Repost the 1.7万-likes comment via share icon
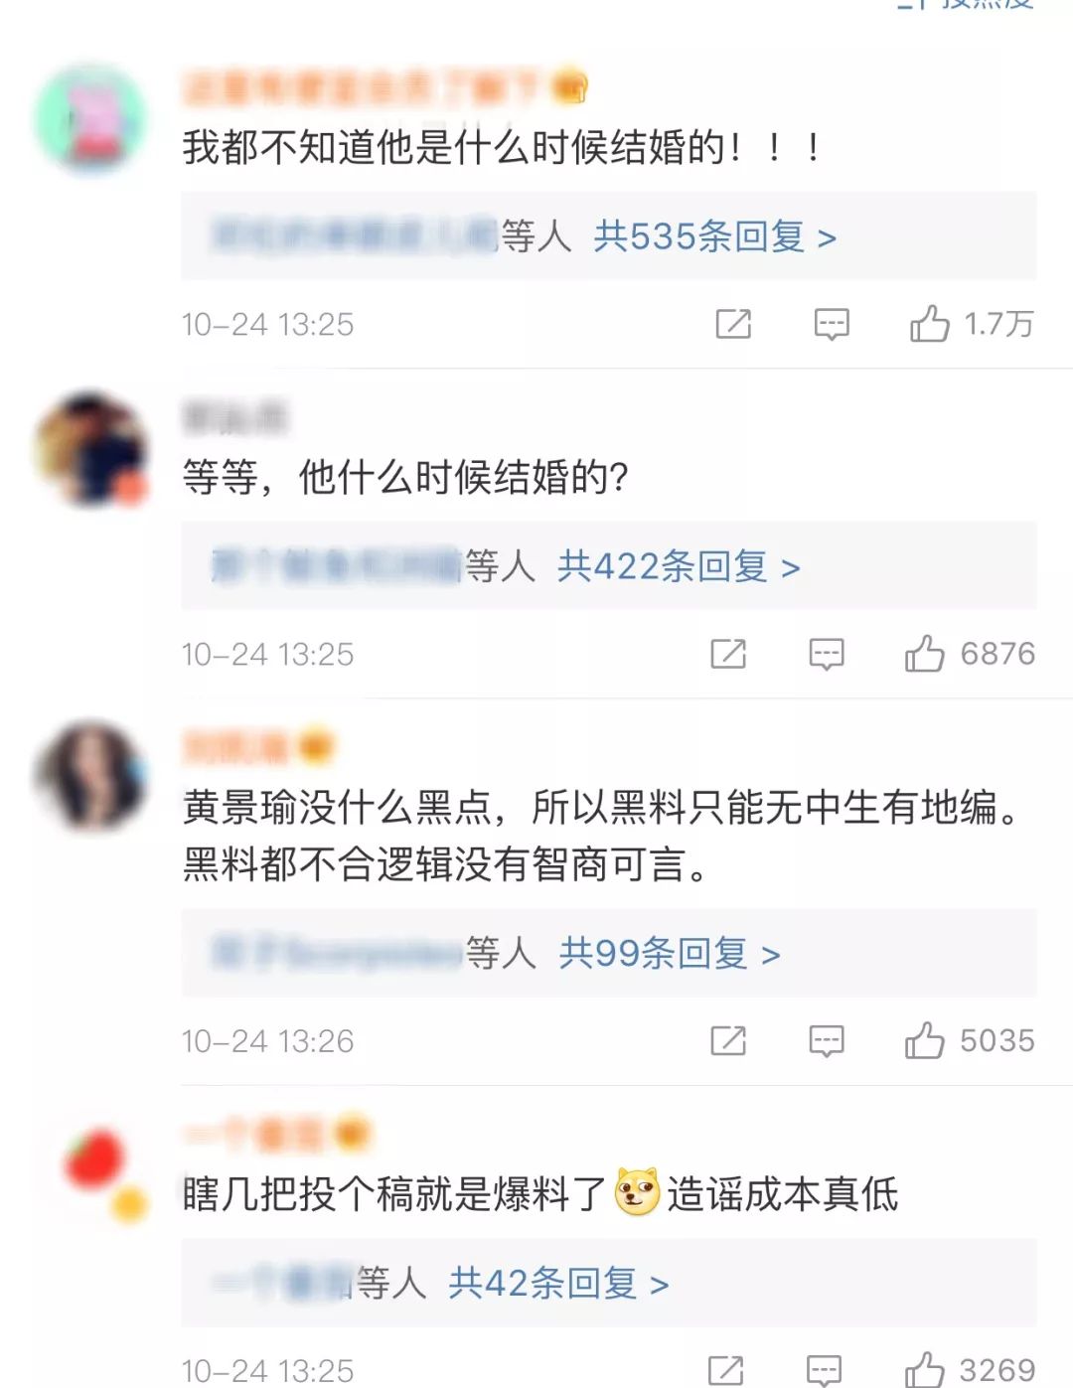The height and width of the screenshot is (1388, 1073). point(733,324)
